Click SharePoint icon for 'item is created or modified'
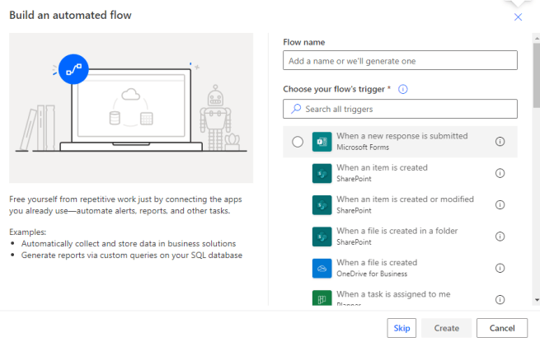Viewport: 540px width, 342px height. point(322,204)
